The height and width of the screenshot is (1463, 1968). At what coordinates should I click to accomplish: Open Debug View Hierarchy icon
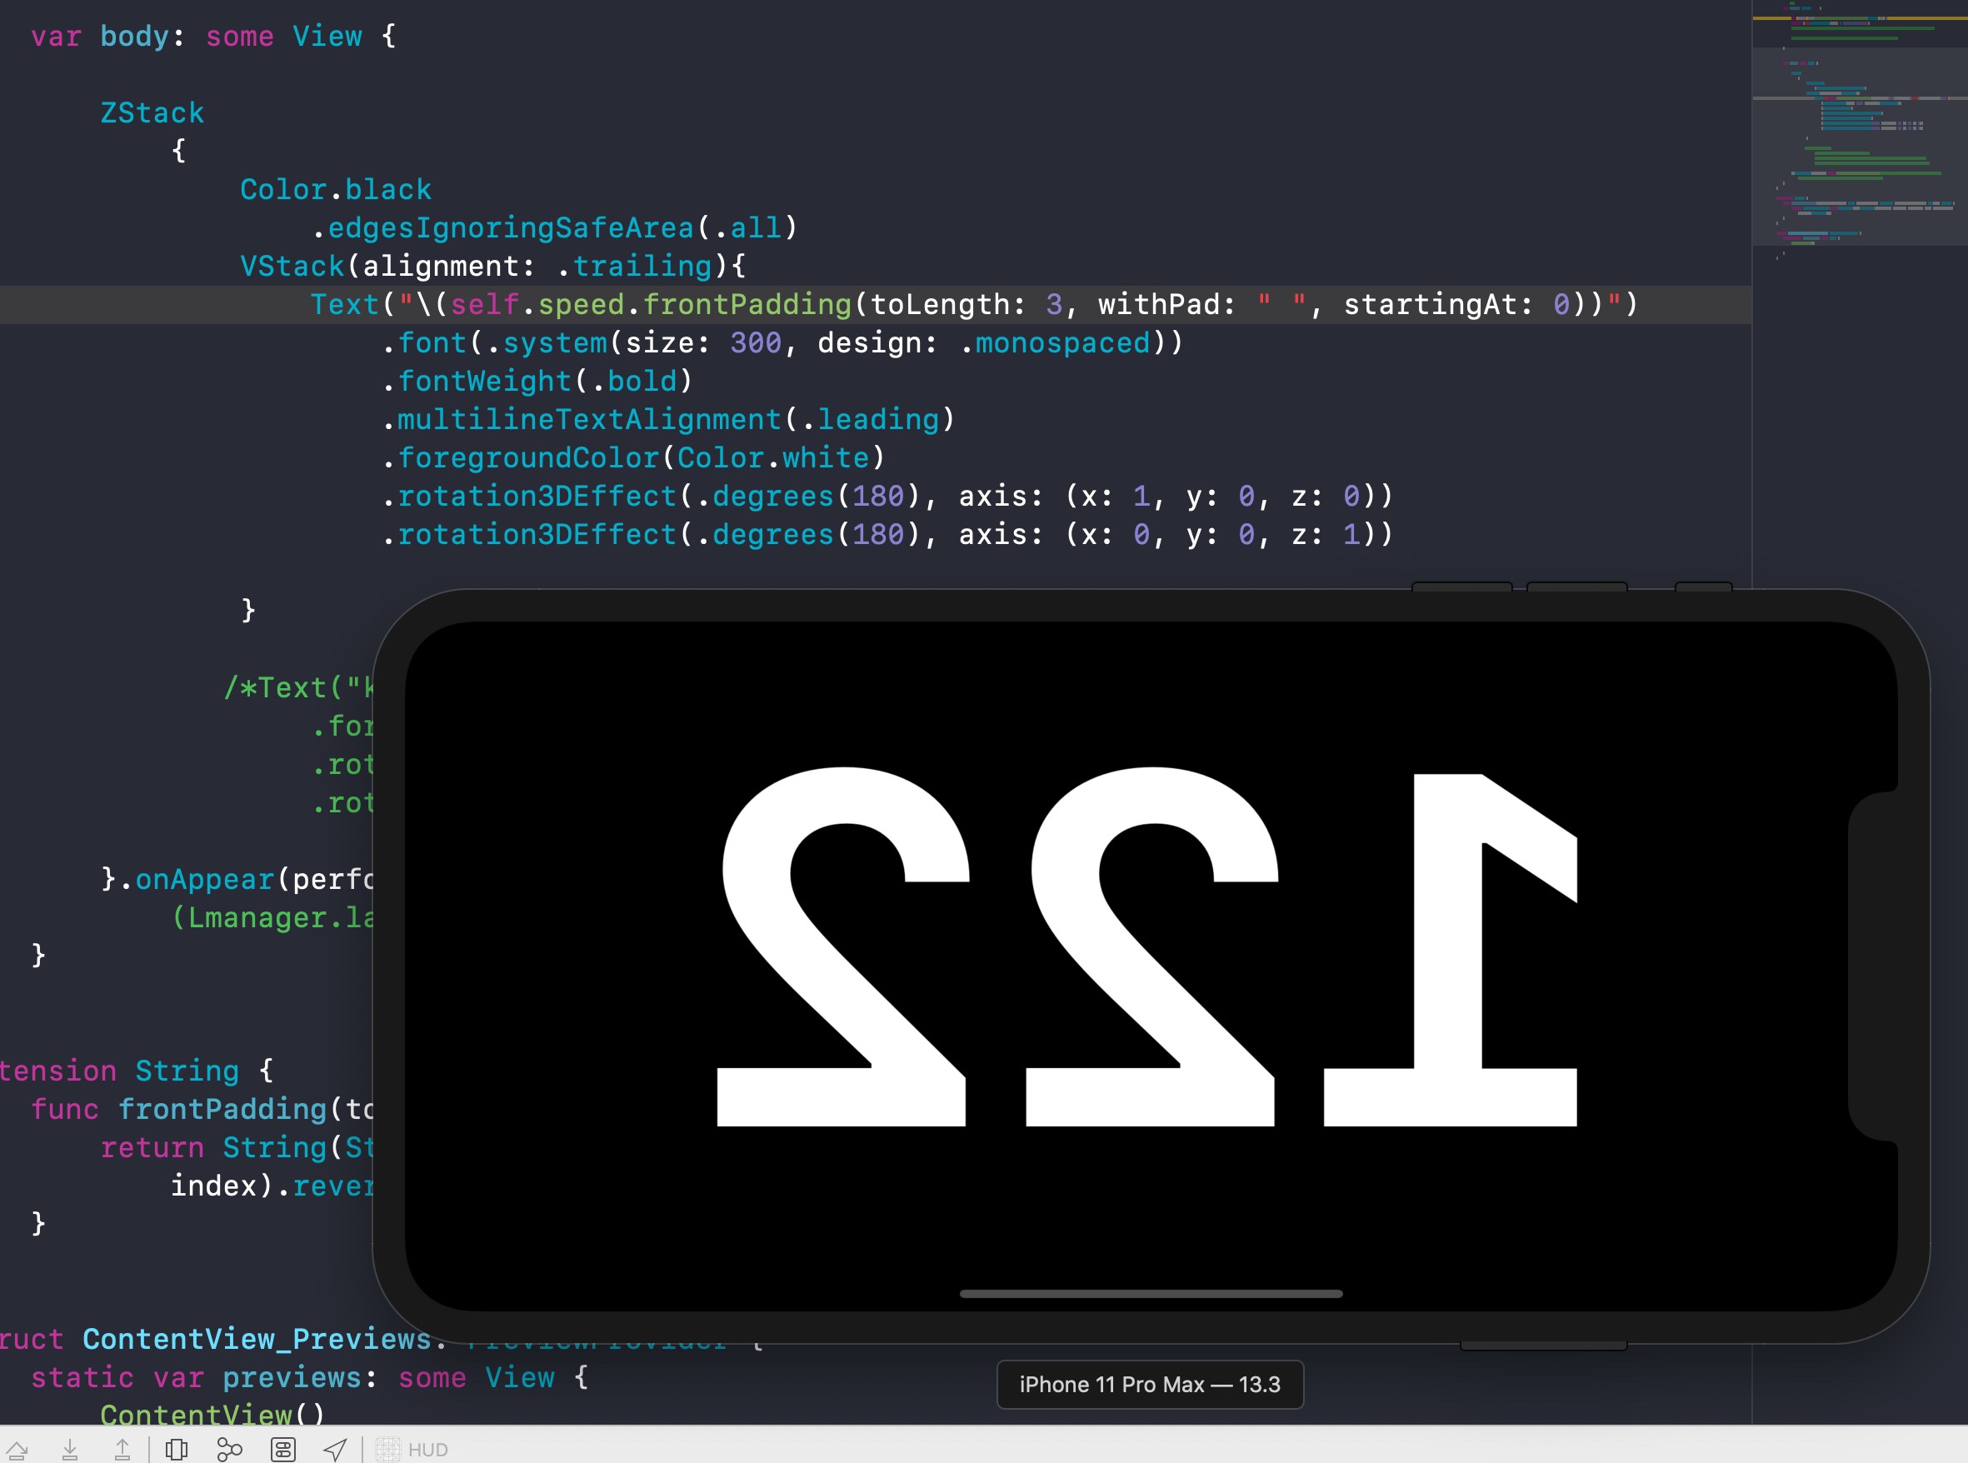coord(177,1450)
